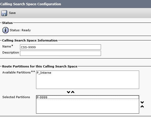Click blank area of Available Partitions listbox
This screenshot has width=151, height=117.
(88, 82)
